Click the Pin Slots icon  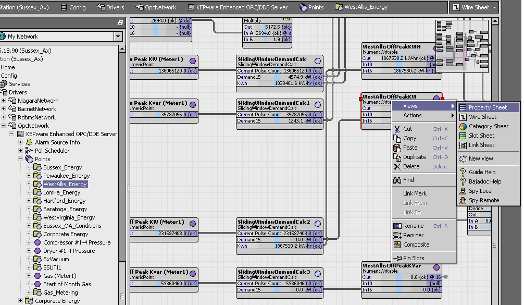coord(397,258)
